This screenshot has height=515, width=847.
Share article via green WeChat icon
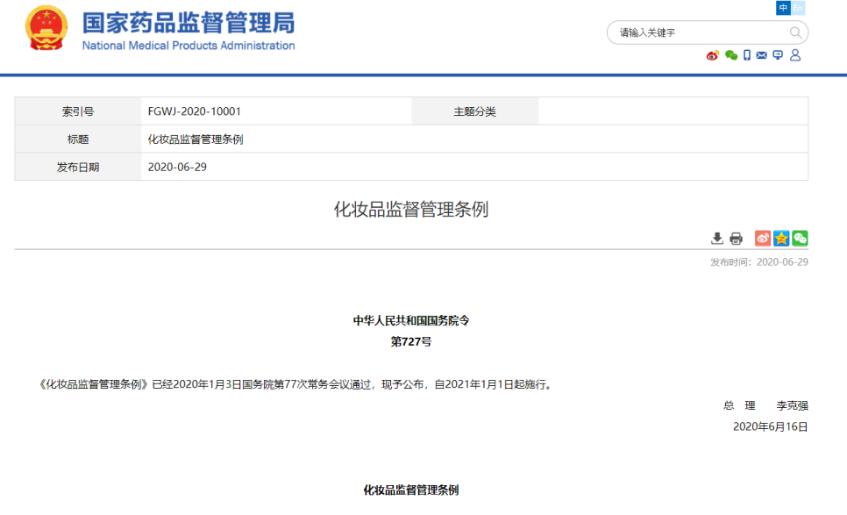(800, 239)
